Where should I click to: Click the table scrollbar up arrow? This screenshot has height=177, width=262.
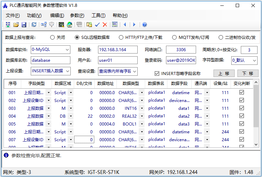tap(256, 82)
